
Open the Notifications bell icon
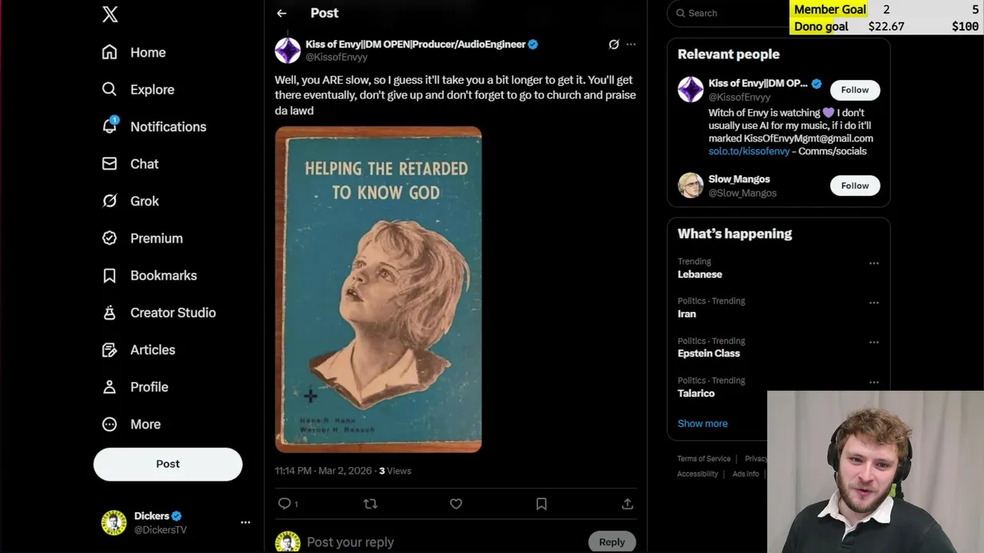pos(110,127)
